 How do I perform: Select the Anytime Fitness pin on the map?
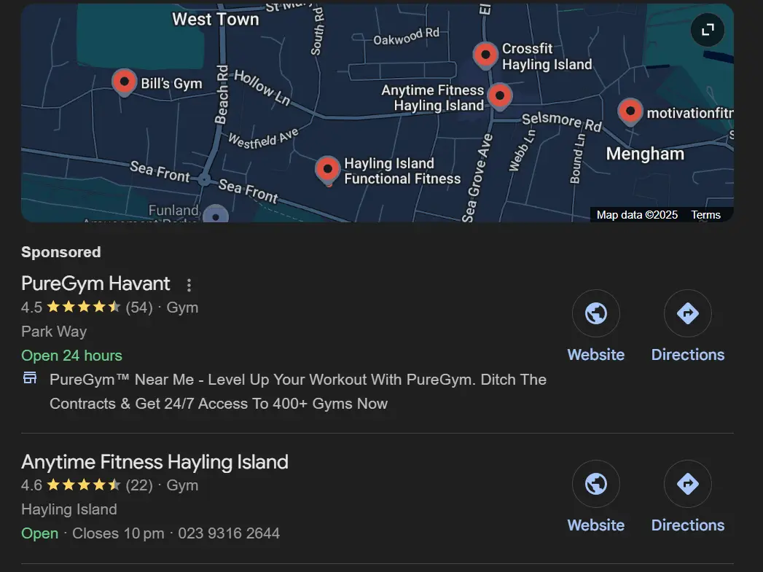(500, 95)
